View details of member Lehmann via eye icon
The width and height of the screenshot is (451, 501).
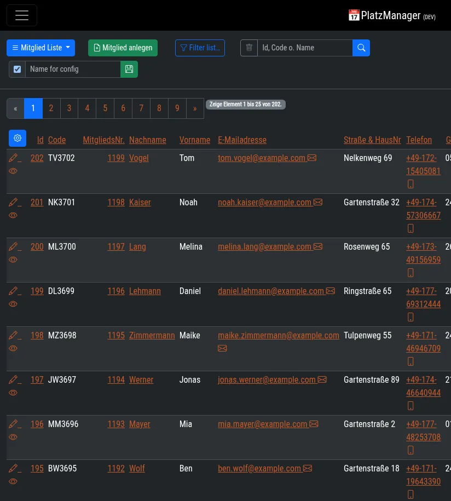click(x=13, y=304)
